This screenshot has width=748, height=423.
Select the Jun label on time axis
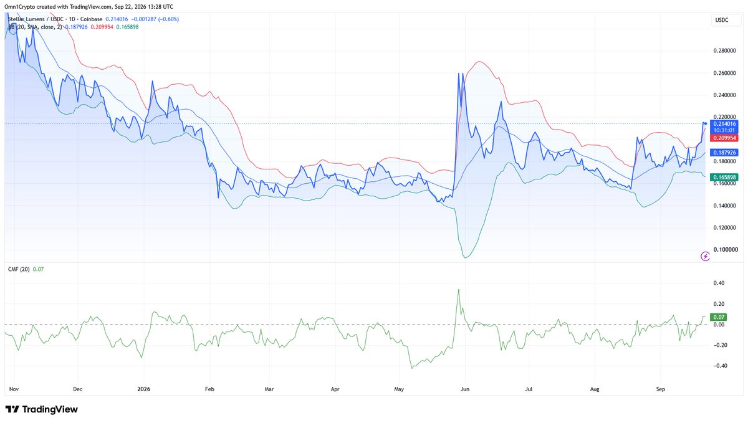(463, 389)
